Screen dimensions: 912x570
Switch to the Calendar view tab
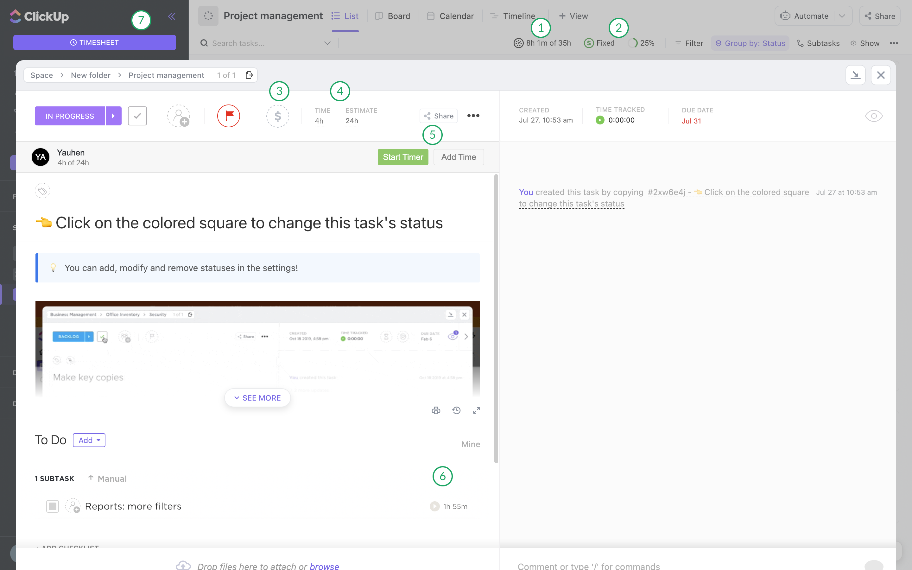point(450,16)
